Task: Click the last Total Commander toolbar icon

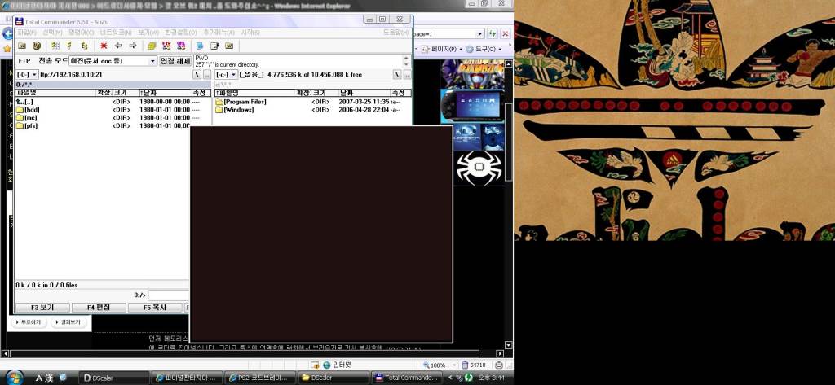Action: coord(229,46)
